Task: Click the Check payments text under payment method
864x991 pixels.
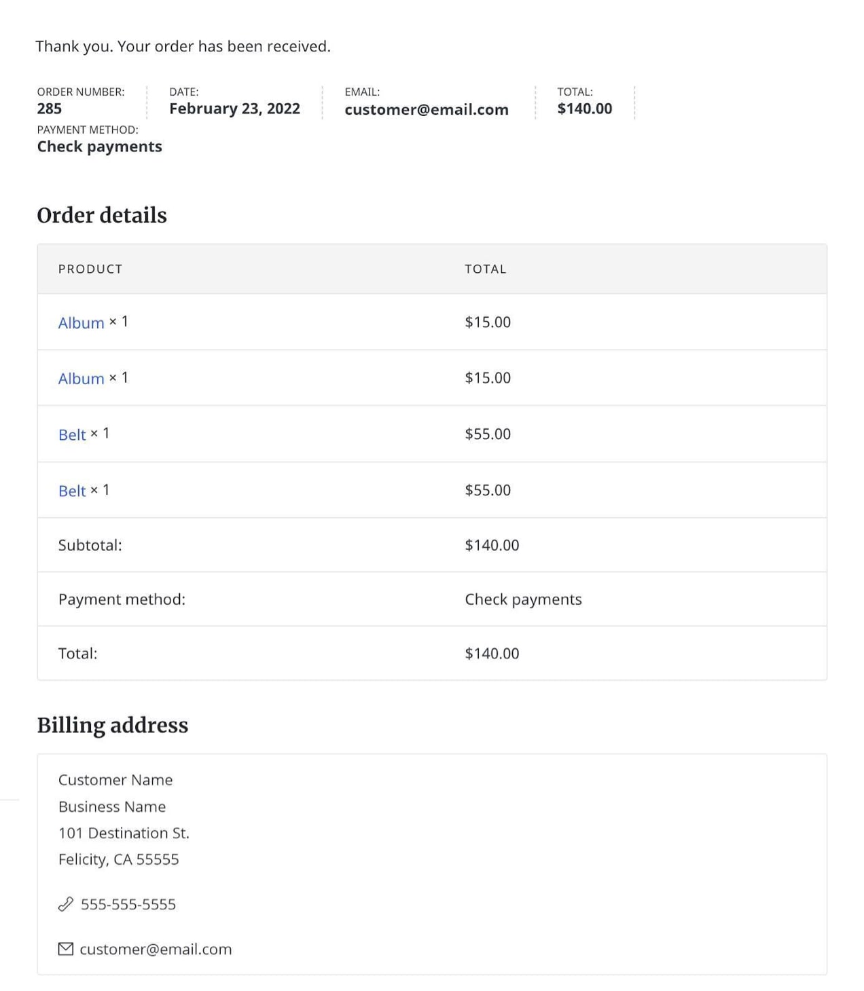Action: point(99,146)
